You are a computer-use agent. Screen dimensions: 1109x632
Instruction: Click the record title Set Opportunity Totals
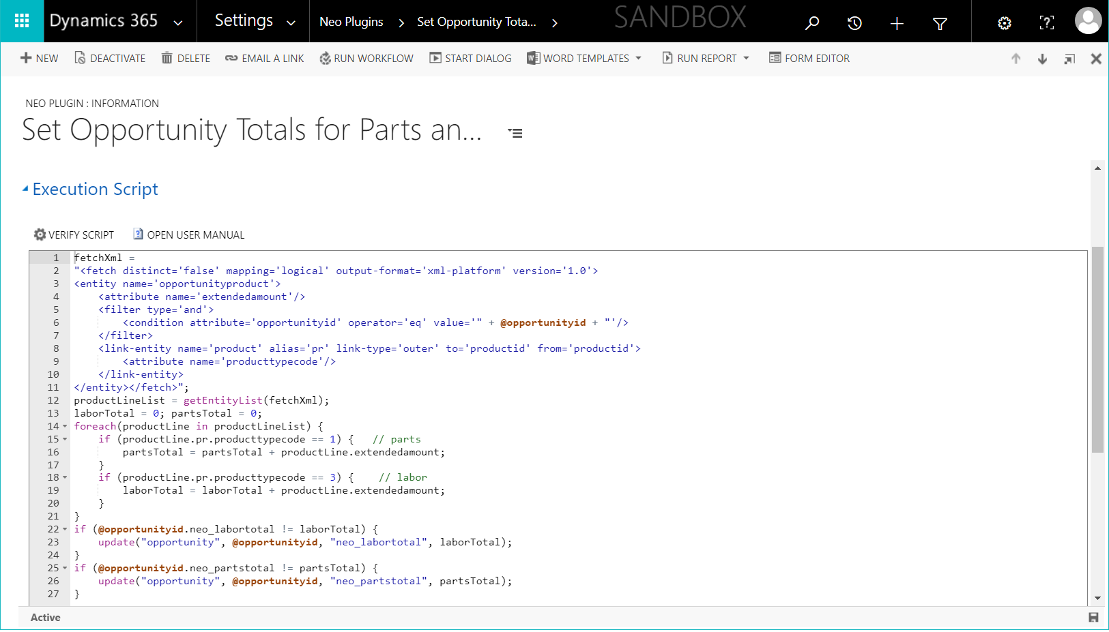point(252,130)
